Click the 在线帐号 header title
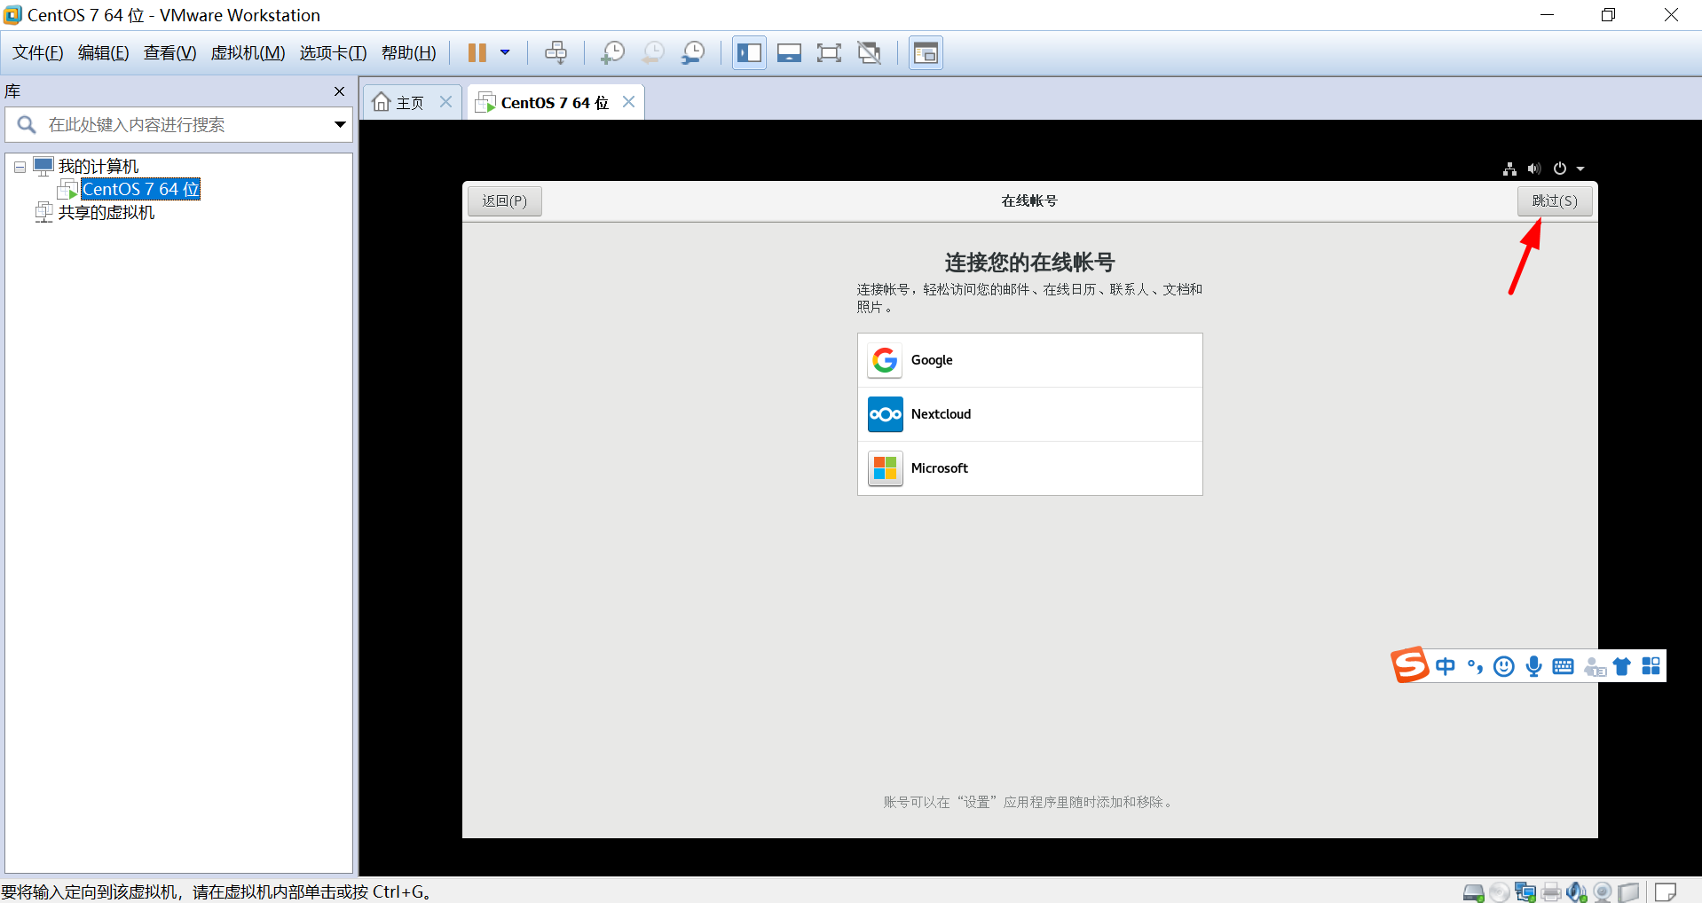Screen dimensions: 1702x903 pyautogui.click(x=1029, y=201)
